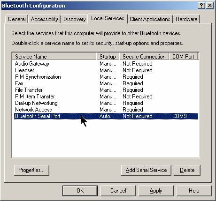
Task: Open the Accessibility tab
Action: pyautogui.click(x=45, y=19)
